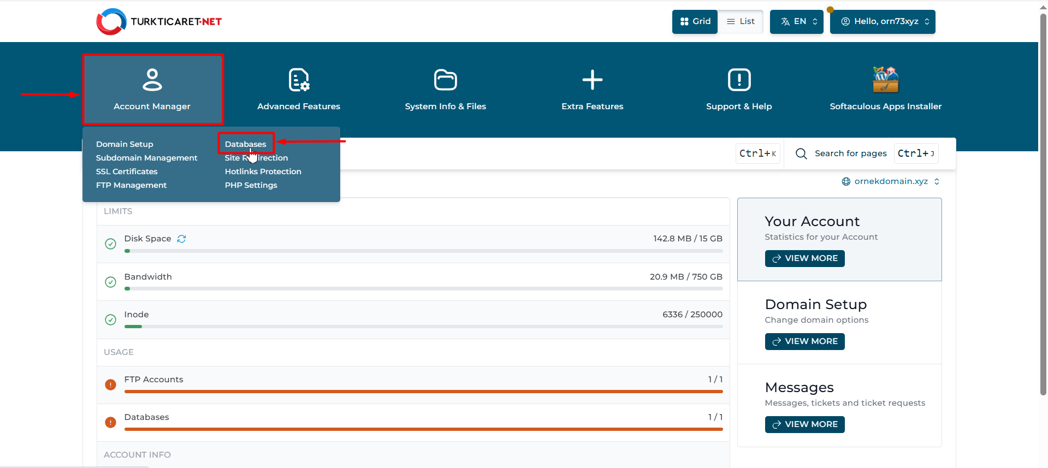Click the Search for pages field
This screenshot has width=1048, height=468.
coord(850,153)
